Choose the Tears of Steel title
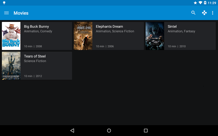The image size is (218, 136). point(35,56)
